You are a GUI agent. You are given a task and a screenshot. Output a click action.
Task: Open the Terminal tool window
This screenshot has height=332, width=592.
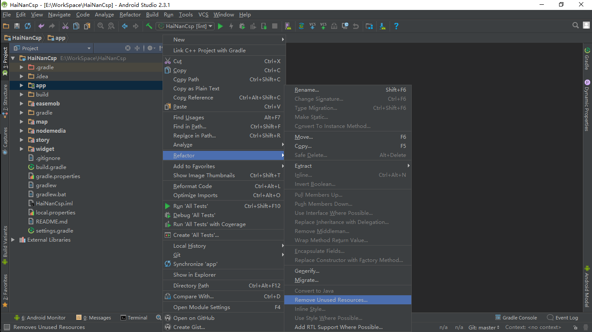(134, 318)
